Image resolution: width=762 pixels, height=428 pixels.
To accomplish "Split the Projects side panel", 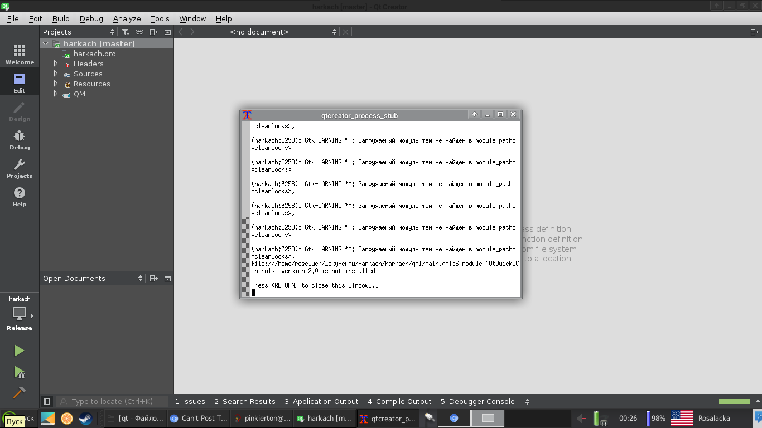I will pos(154,32).
